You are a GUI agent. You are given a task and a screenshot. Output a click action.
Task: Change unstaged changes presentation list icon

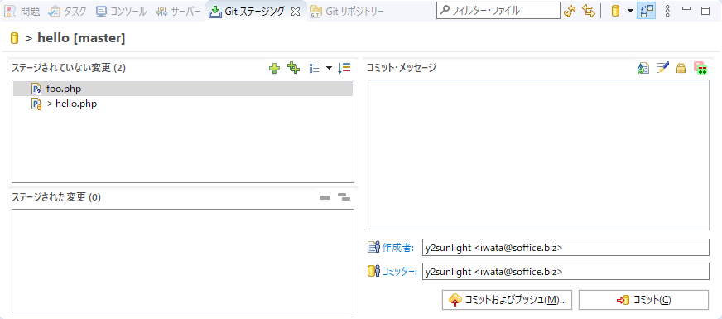coord(315,68)
